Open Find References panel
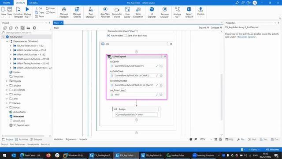 coord(18,144)
